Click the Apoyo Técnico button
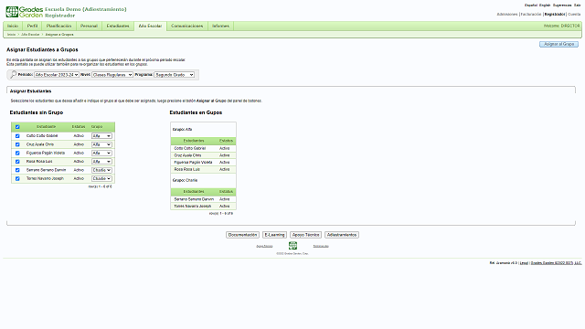This screenshot has height=329, width=585. coord(305,235)
